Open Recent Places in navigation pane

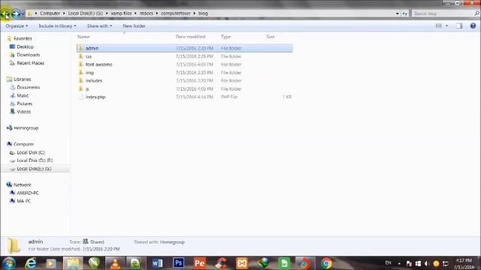[x=27, y=63]
